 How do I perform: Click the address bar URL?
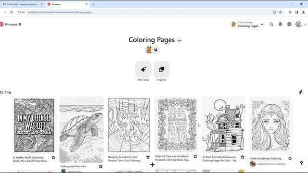tap(60, 12)
